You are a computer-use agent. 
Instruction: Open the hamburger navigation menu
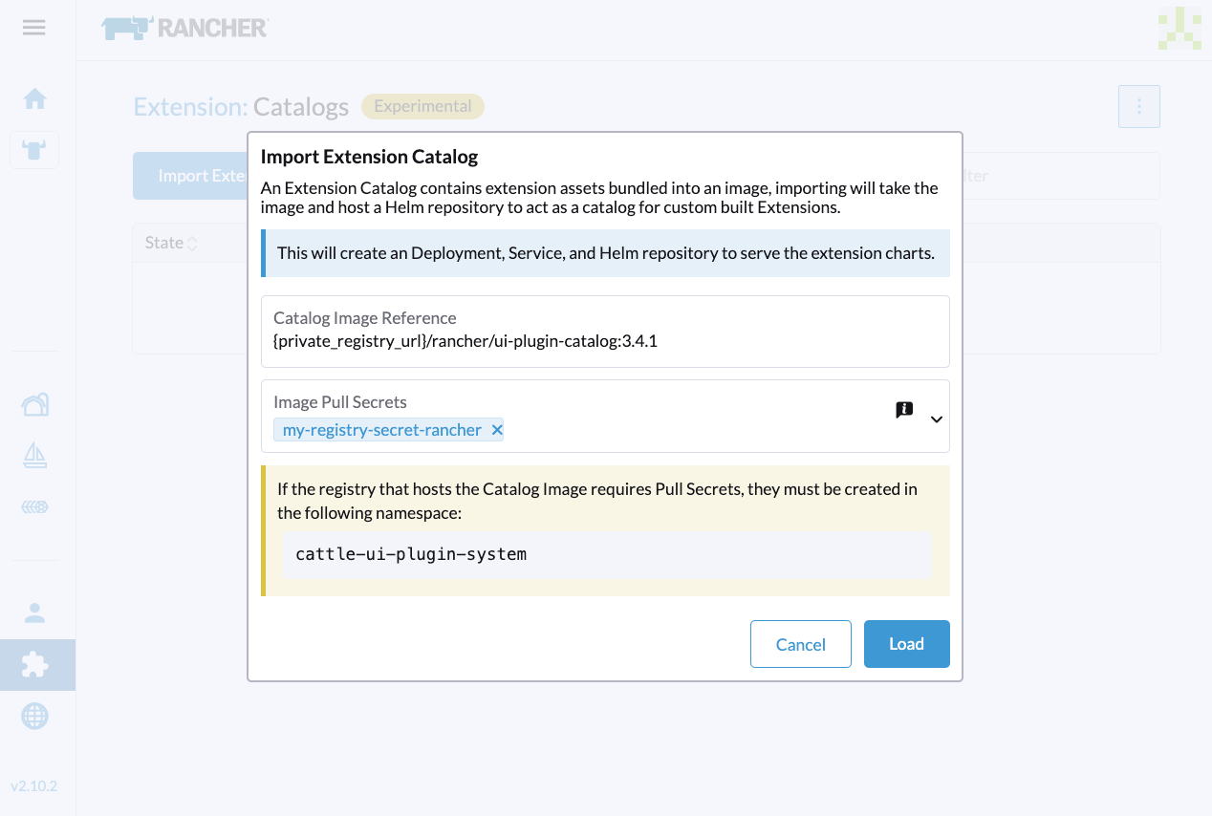33,28
